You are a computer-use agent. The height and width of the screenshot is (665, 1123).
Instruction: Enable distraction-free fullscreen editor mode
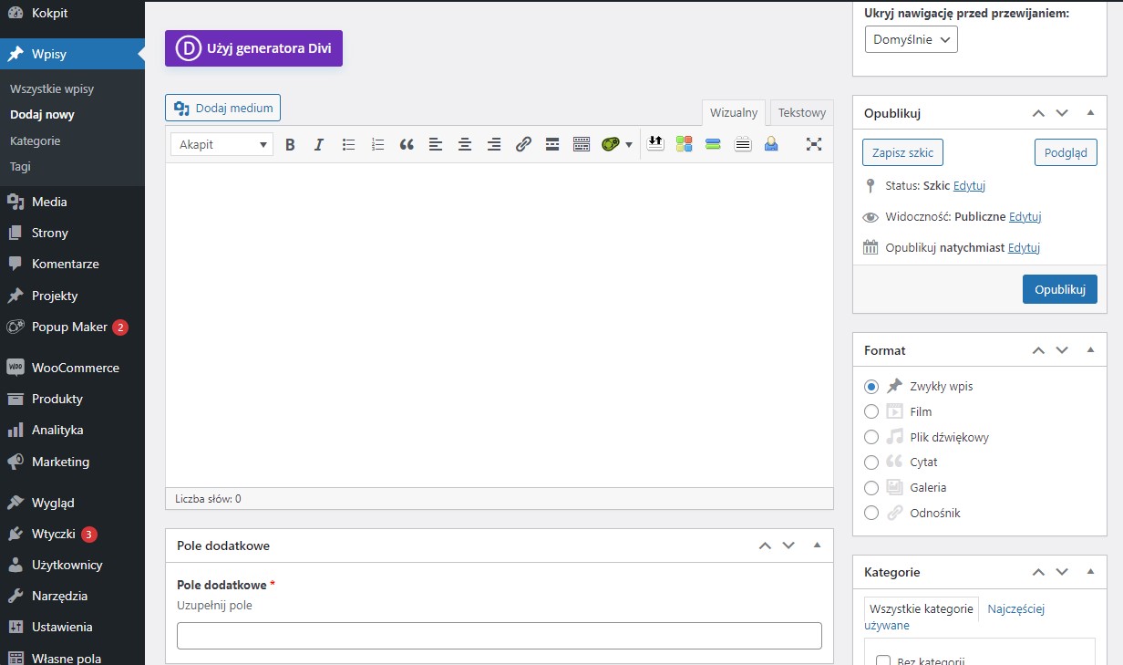(x=814, y=144)
